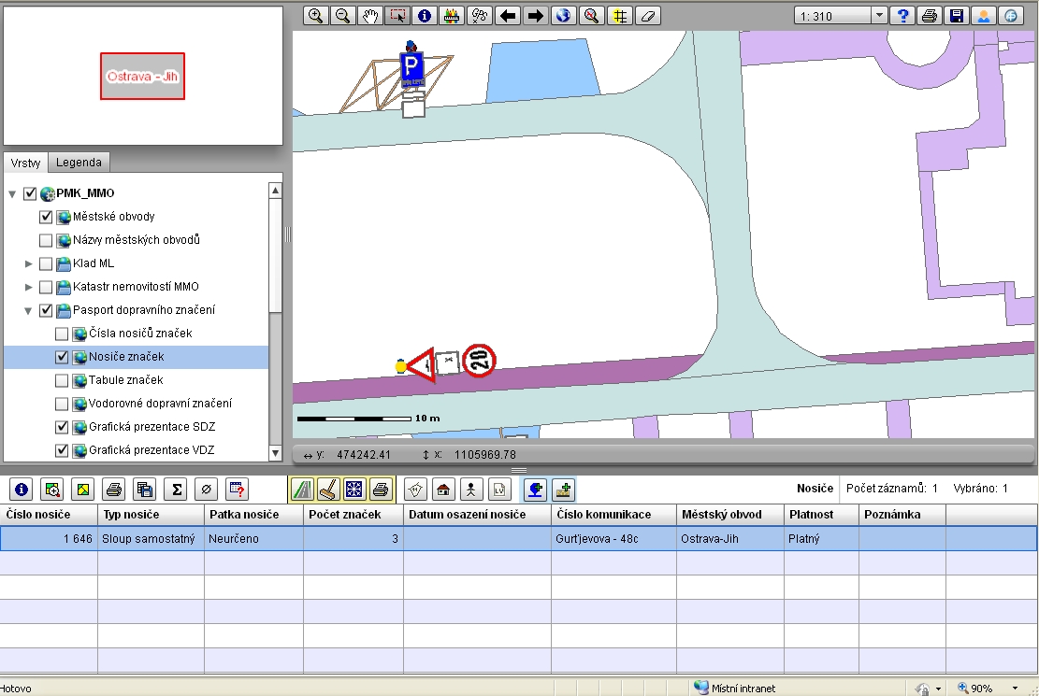Click the diameter average symbol icon
Viewport: 1039px width, 696px height.
coord(206,490)
